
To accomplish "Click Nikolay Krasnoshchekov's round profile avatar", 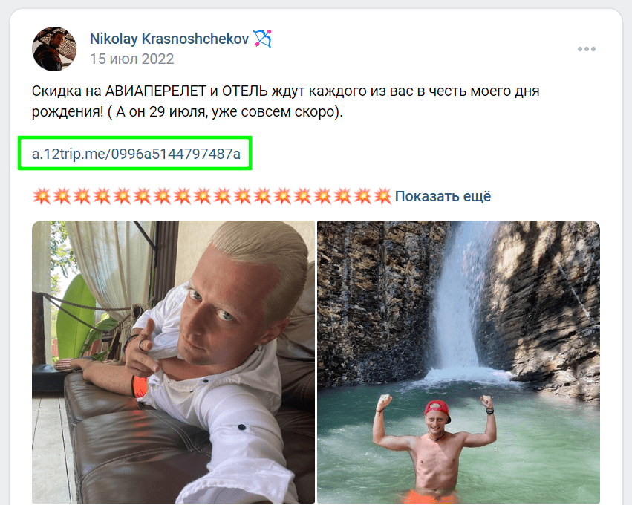I will pyautogui.click(x=54, y=49).
